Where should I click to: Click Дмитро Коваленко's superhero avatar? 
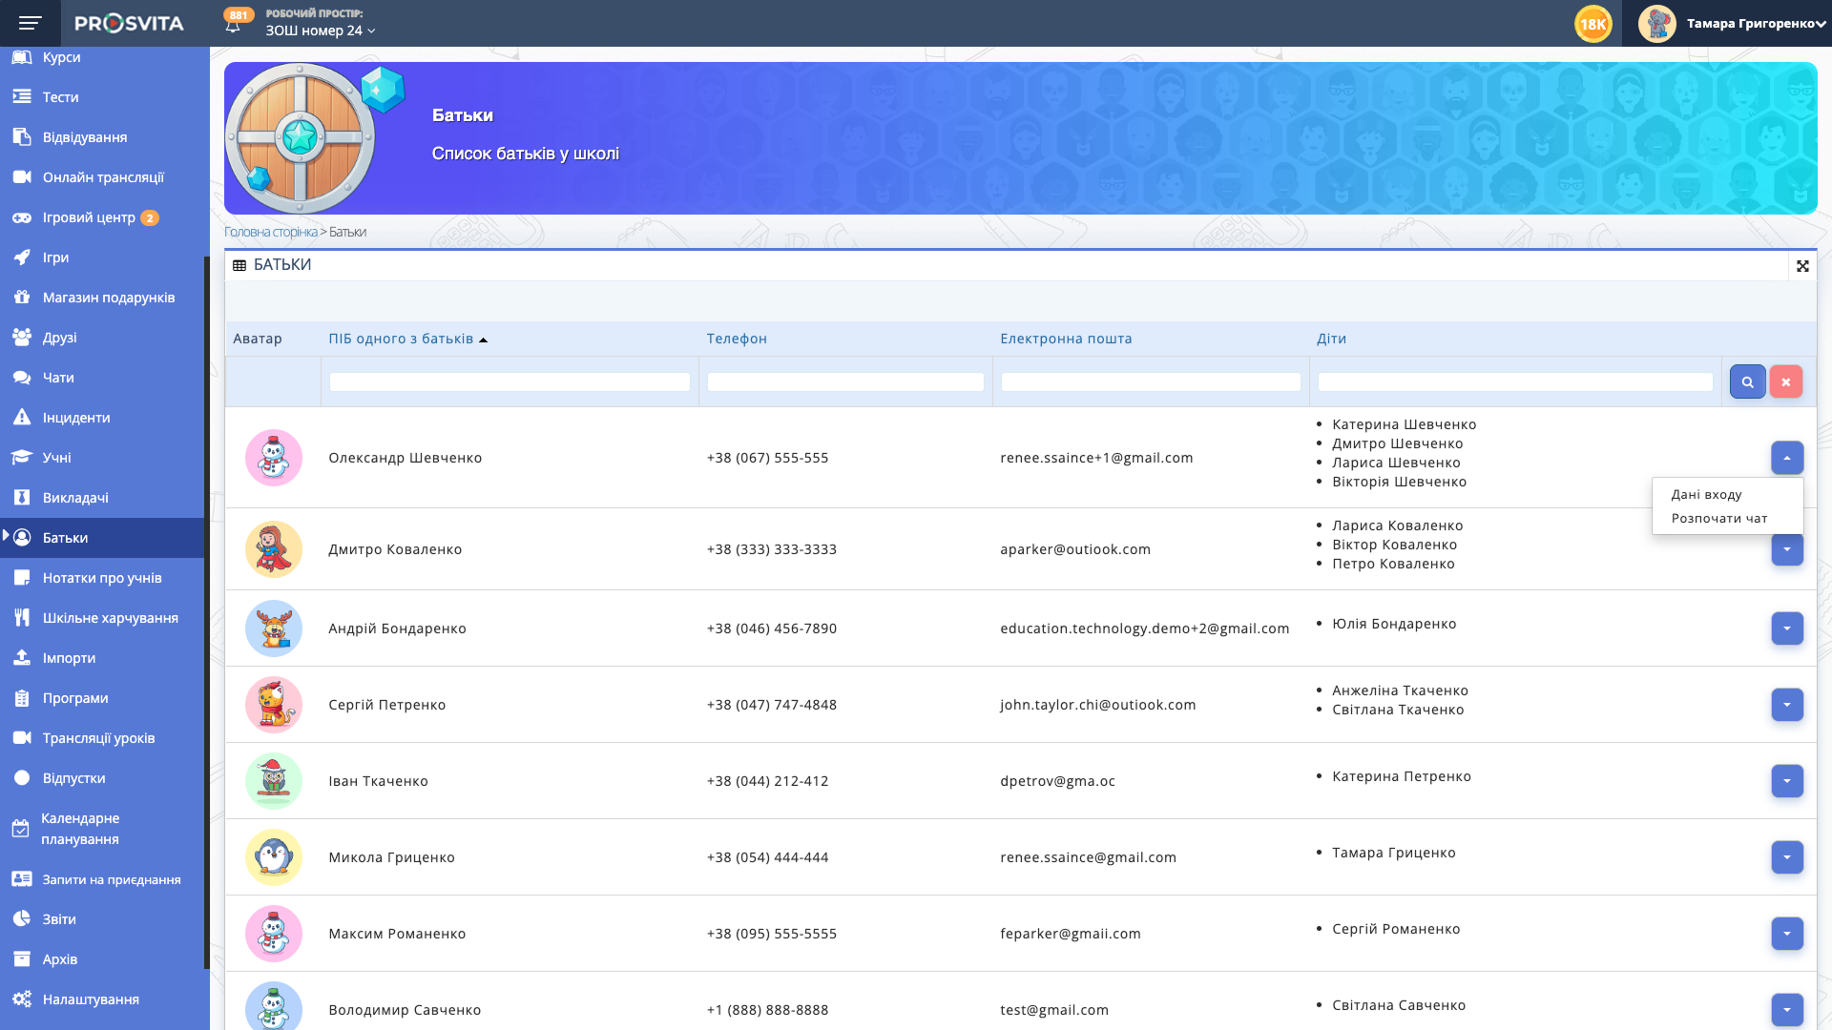tap(274, 549)
